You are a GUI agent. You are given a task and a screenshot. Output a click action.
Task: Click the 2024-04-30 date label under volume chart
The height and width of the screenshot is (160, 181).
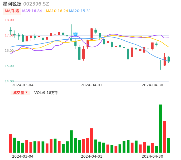pos(152,156)
